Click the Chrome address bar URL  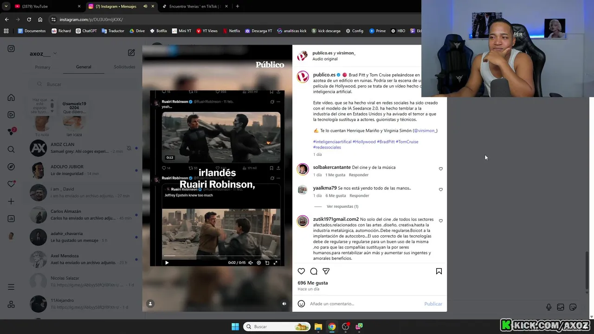pos(91,19)
